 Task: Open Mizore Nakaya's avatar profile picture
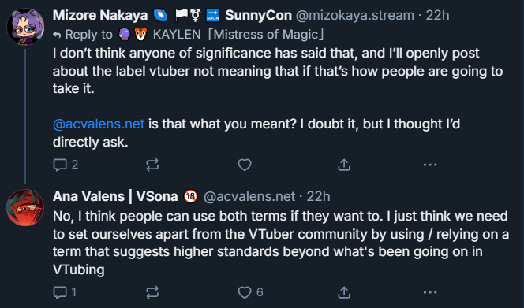click(25, 27)
